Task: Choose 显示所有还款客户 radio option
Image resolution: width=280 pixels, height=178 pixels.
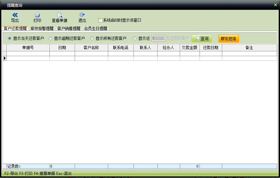Action: pyautogui.click(x=92, y=38)
